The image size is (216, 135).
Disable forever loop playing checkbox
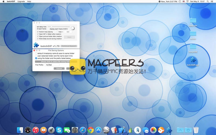pyautogui.click(x=38, y=32)
